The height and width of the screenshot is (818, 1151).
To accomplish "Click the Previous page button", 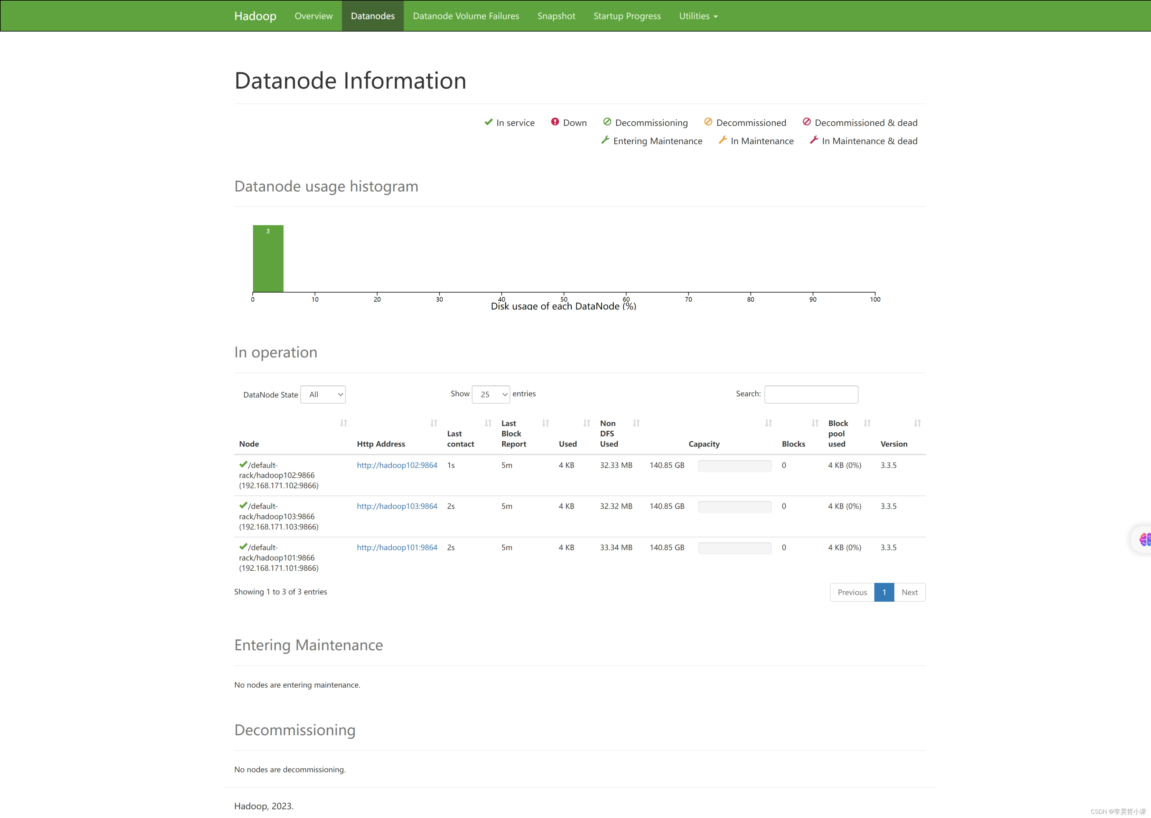I will [852, 592].
